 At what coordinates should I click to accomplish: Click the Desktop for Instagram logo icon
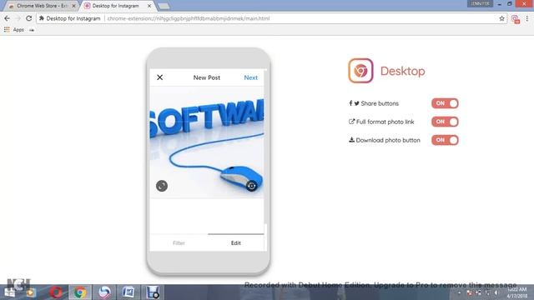pyautogui.click(x=360, y=71)
